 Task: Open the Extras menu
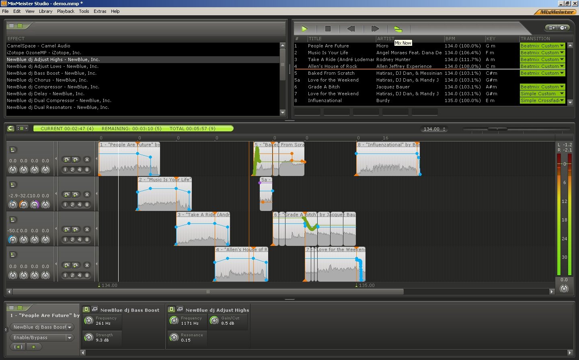(x=100, y=11)
